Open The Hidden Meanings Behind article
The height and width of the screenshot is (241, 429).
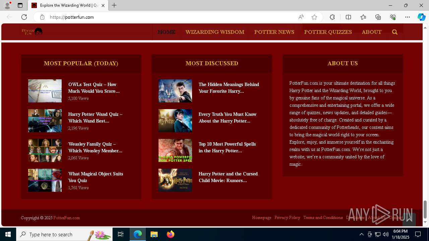point(229,88)
